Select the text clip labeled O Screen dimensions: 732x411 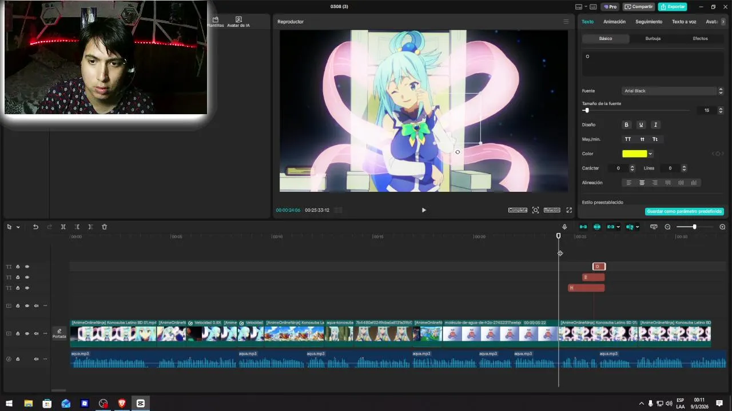point(599,267)
